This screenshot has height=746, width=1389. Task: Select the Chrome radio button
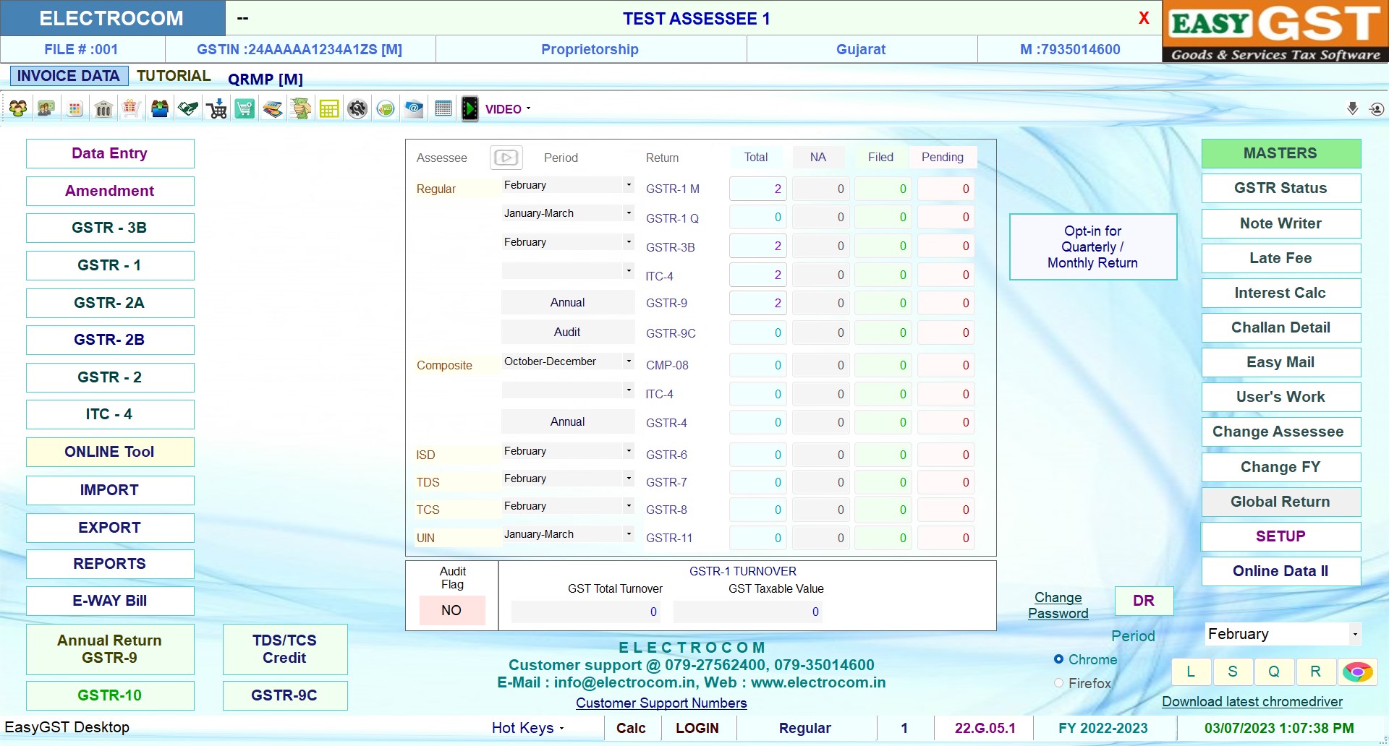click(x=1058, y=659)
